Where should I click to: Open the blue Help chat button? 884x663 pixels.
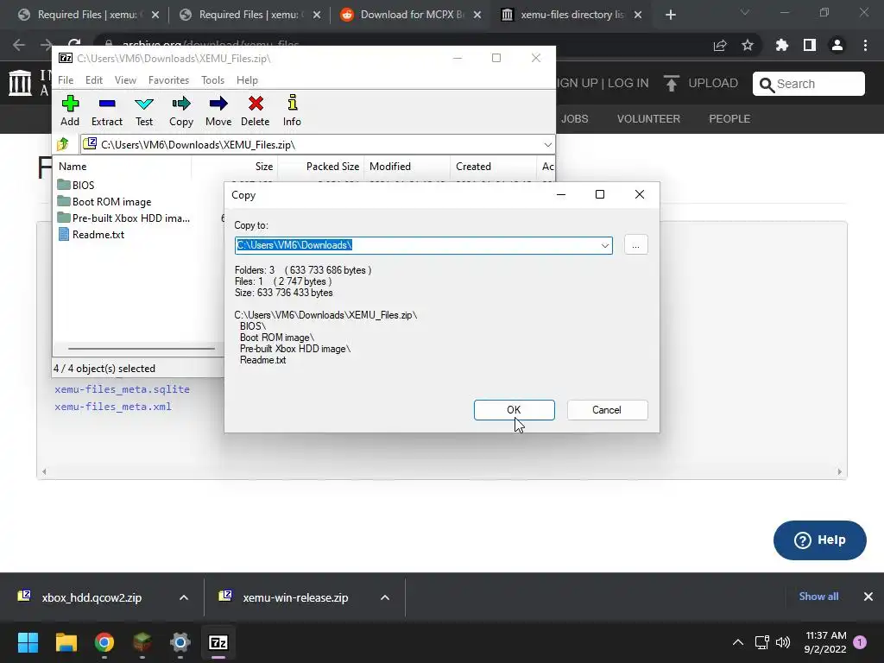click(820, 540)
